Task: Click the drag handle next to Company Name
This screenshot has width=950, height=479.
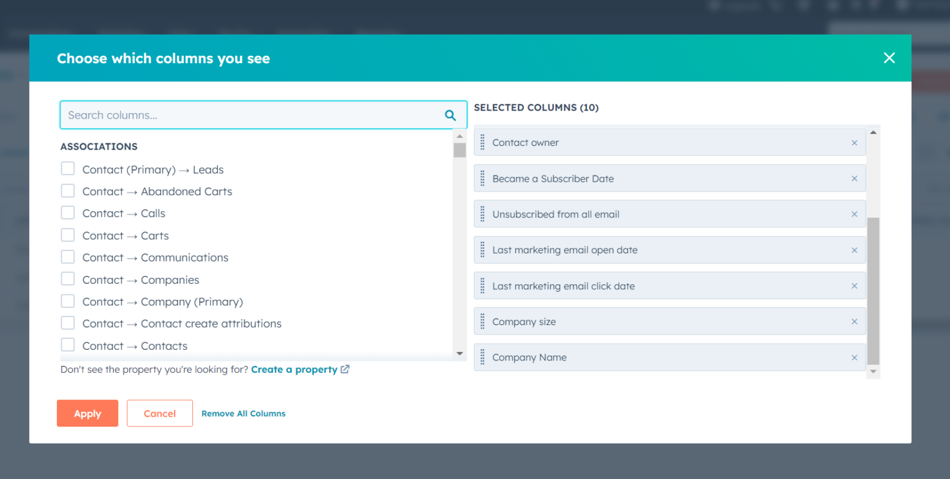Action: click(x=483, y=357)
